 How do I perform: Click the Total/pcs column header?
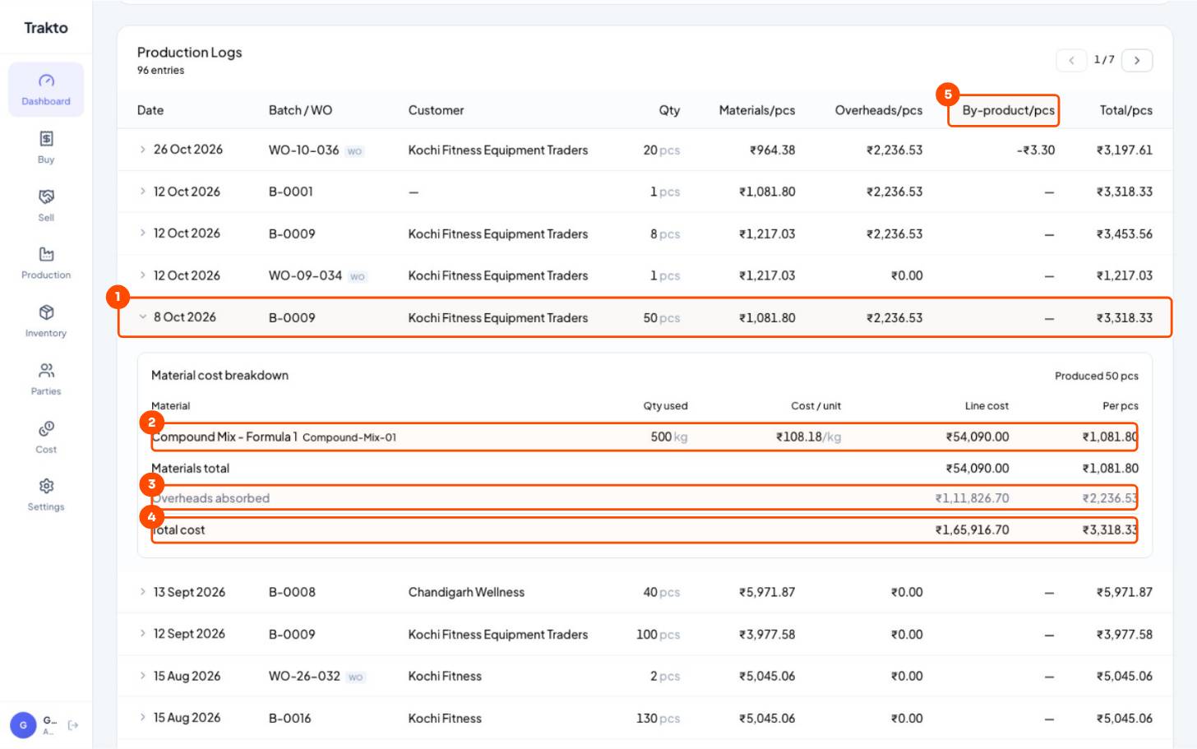click(x=1125, y=110)
